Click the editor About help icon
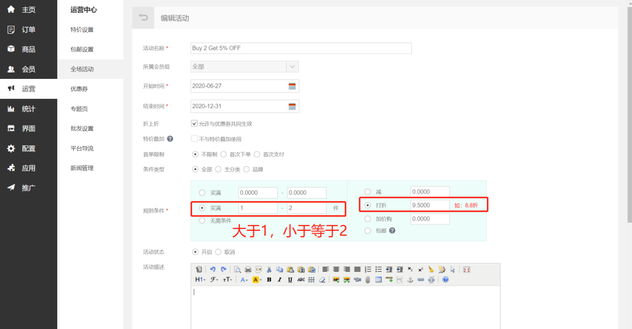The image size is (632, 329). 445,279
